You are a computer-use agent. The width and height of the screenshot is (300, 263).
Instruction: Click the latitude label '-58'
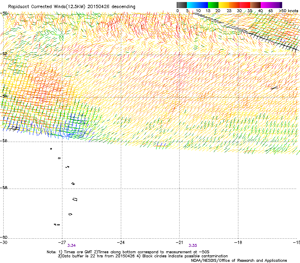pos(4,188)
